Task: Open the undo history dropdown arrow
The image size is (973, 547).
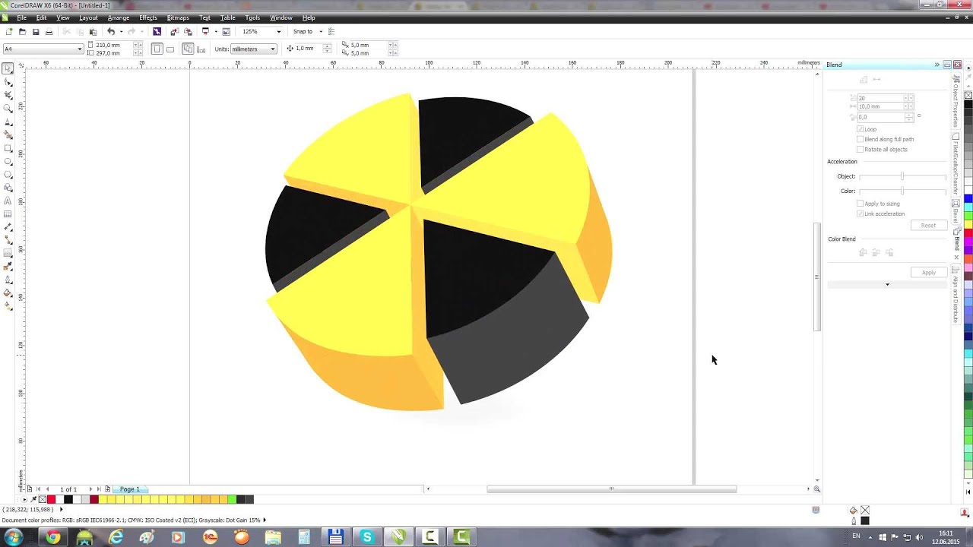Action: [120, 32]
